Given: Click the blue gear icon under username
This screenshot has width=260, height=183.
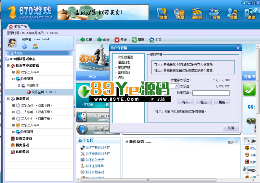Looking at the screenshot, I should click(25, 46).
